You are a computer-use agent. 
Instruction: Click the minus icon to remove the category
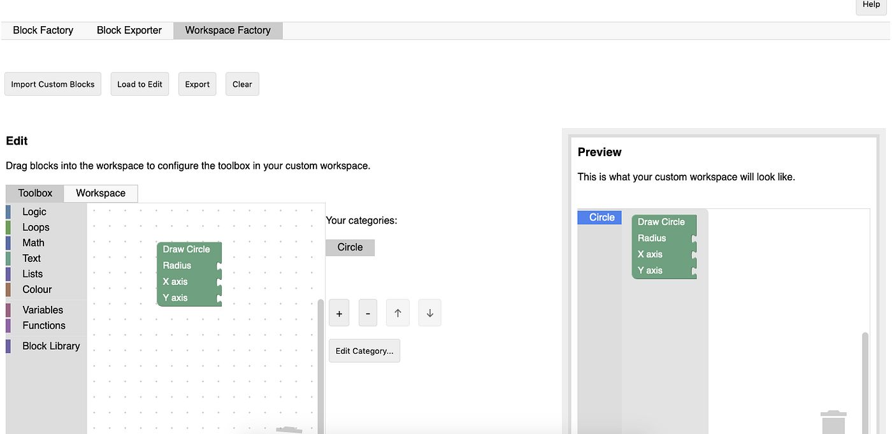(368, 312)
